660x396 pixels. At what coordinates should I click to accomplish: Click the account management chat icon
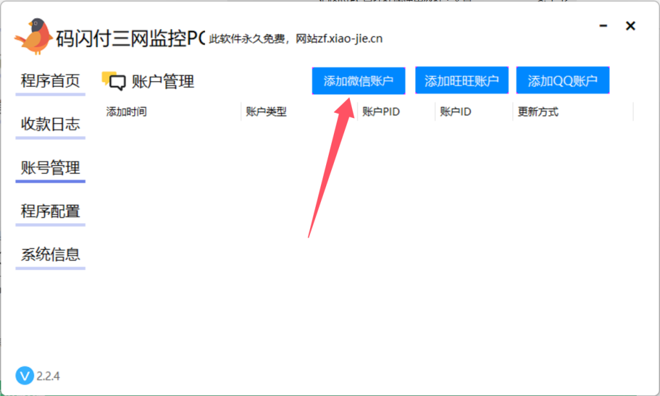(x=113, y=81)
